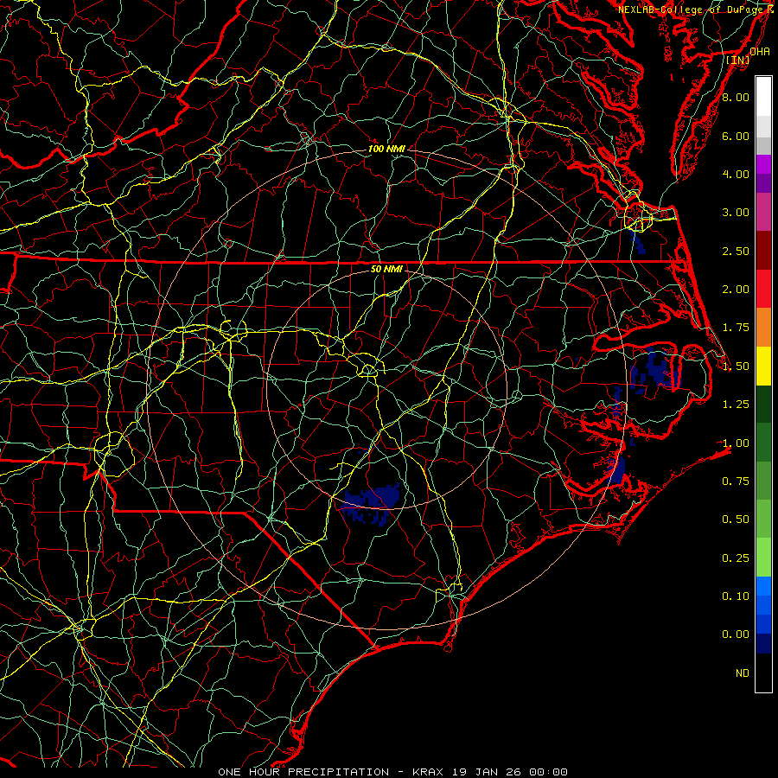The height and width of the screenshot is (778, 778).
Task: Click the precipitation blob on the 50 NMI ring
Action: (372, 502)
